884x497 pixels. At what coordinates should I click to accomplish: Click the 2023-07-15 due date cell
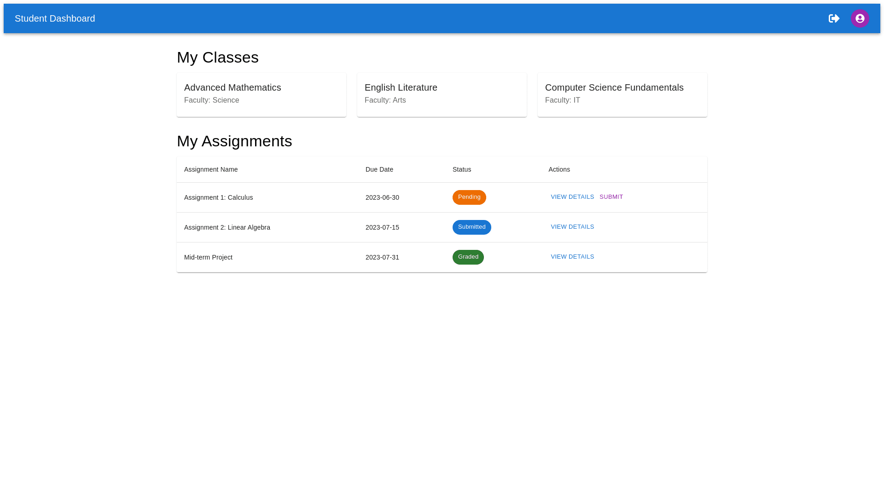point(382,227)
